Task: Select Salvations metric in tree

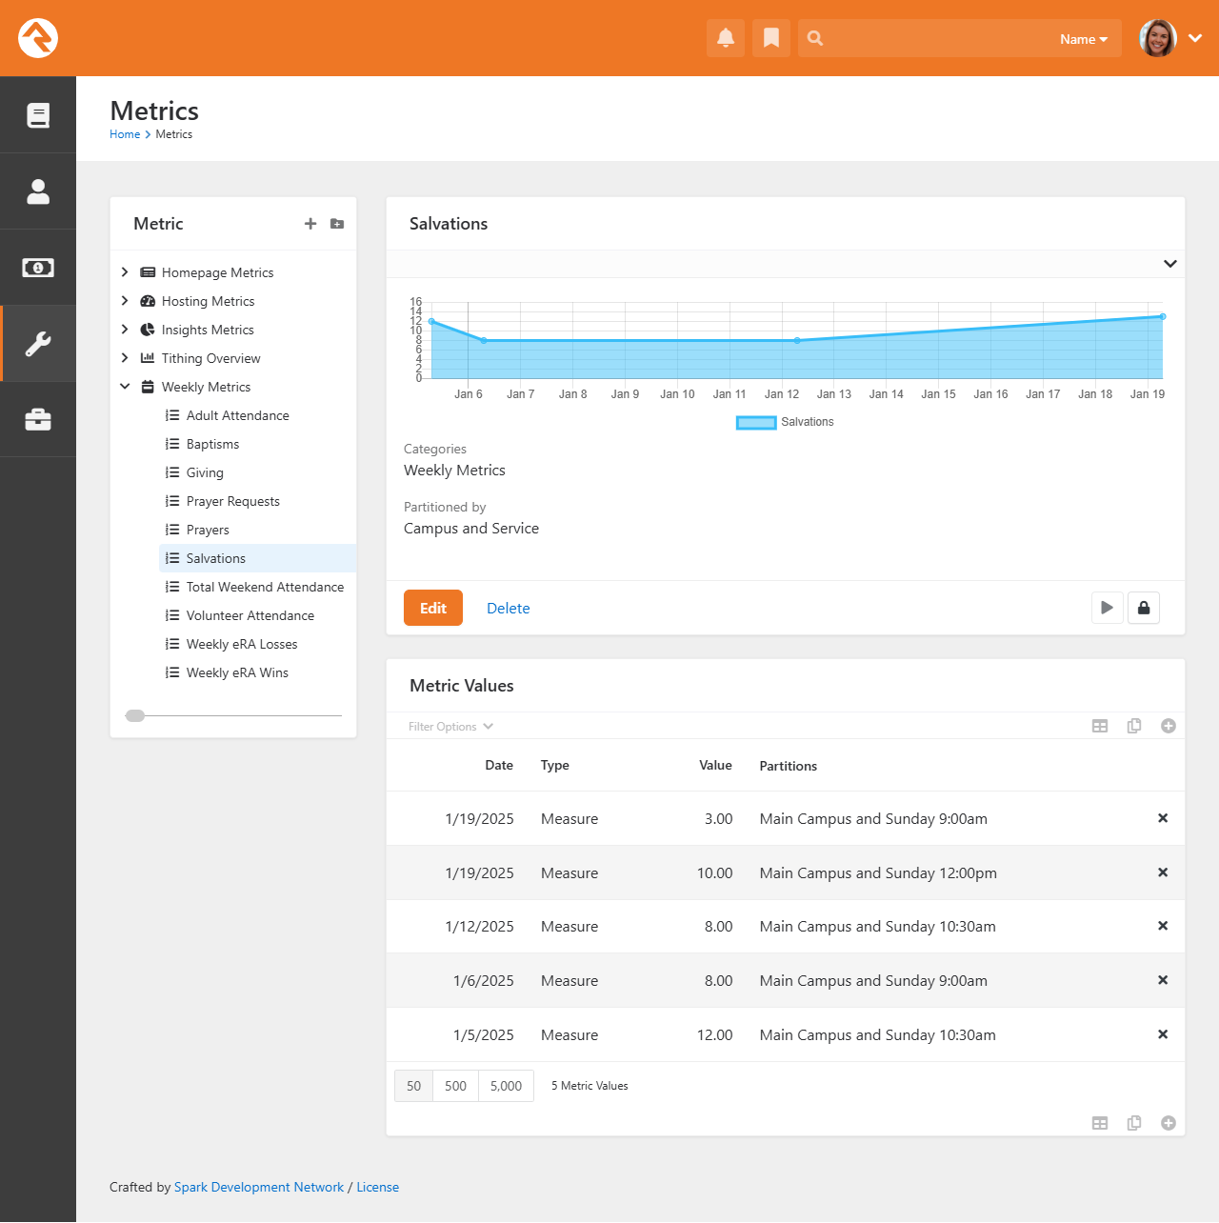Action: 215,558
